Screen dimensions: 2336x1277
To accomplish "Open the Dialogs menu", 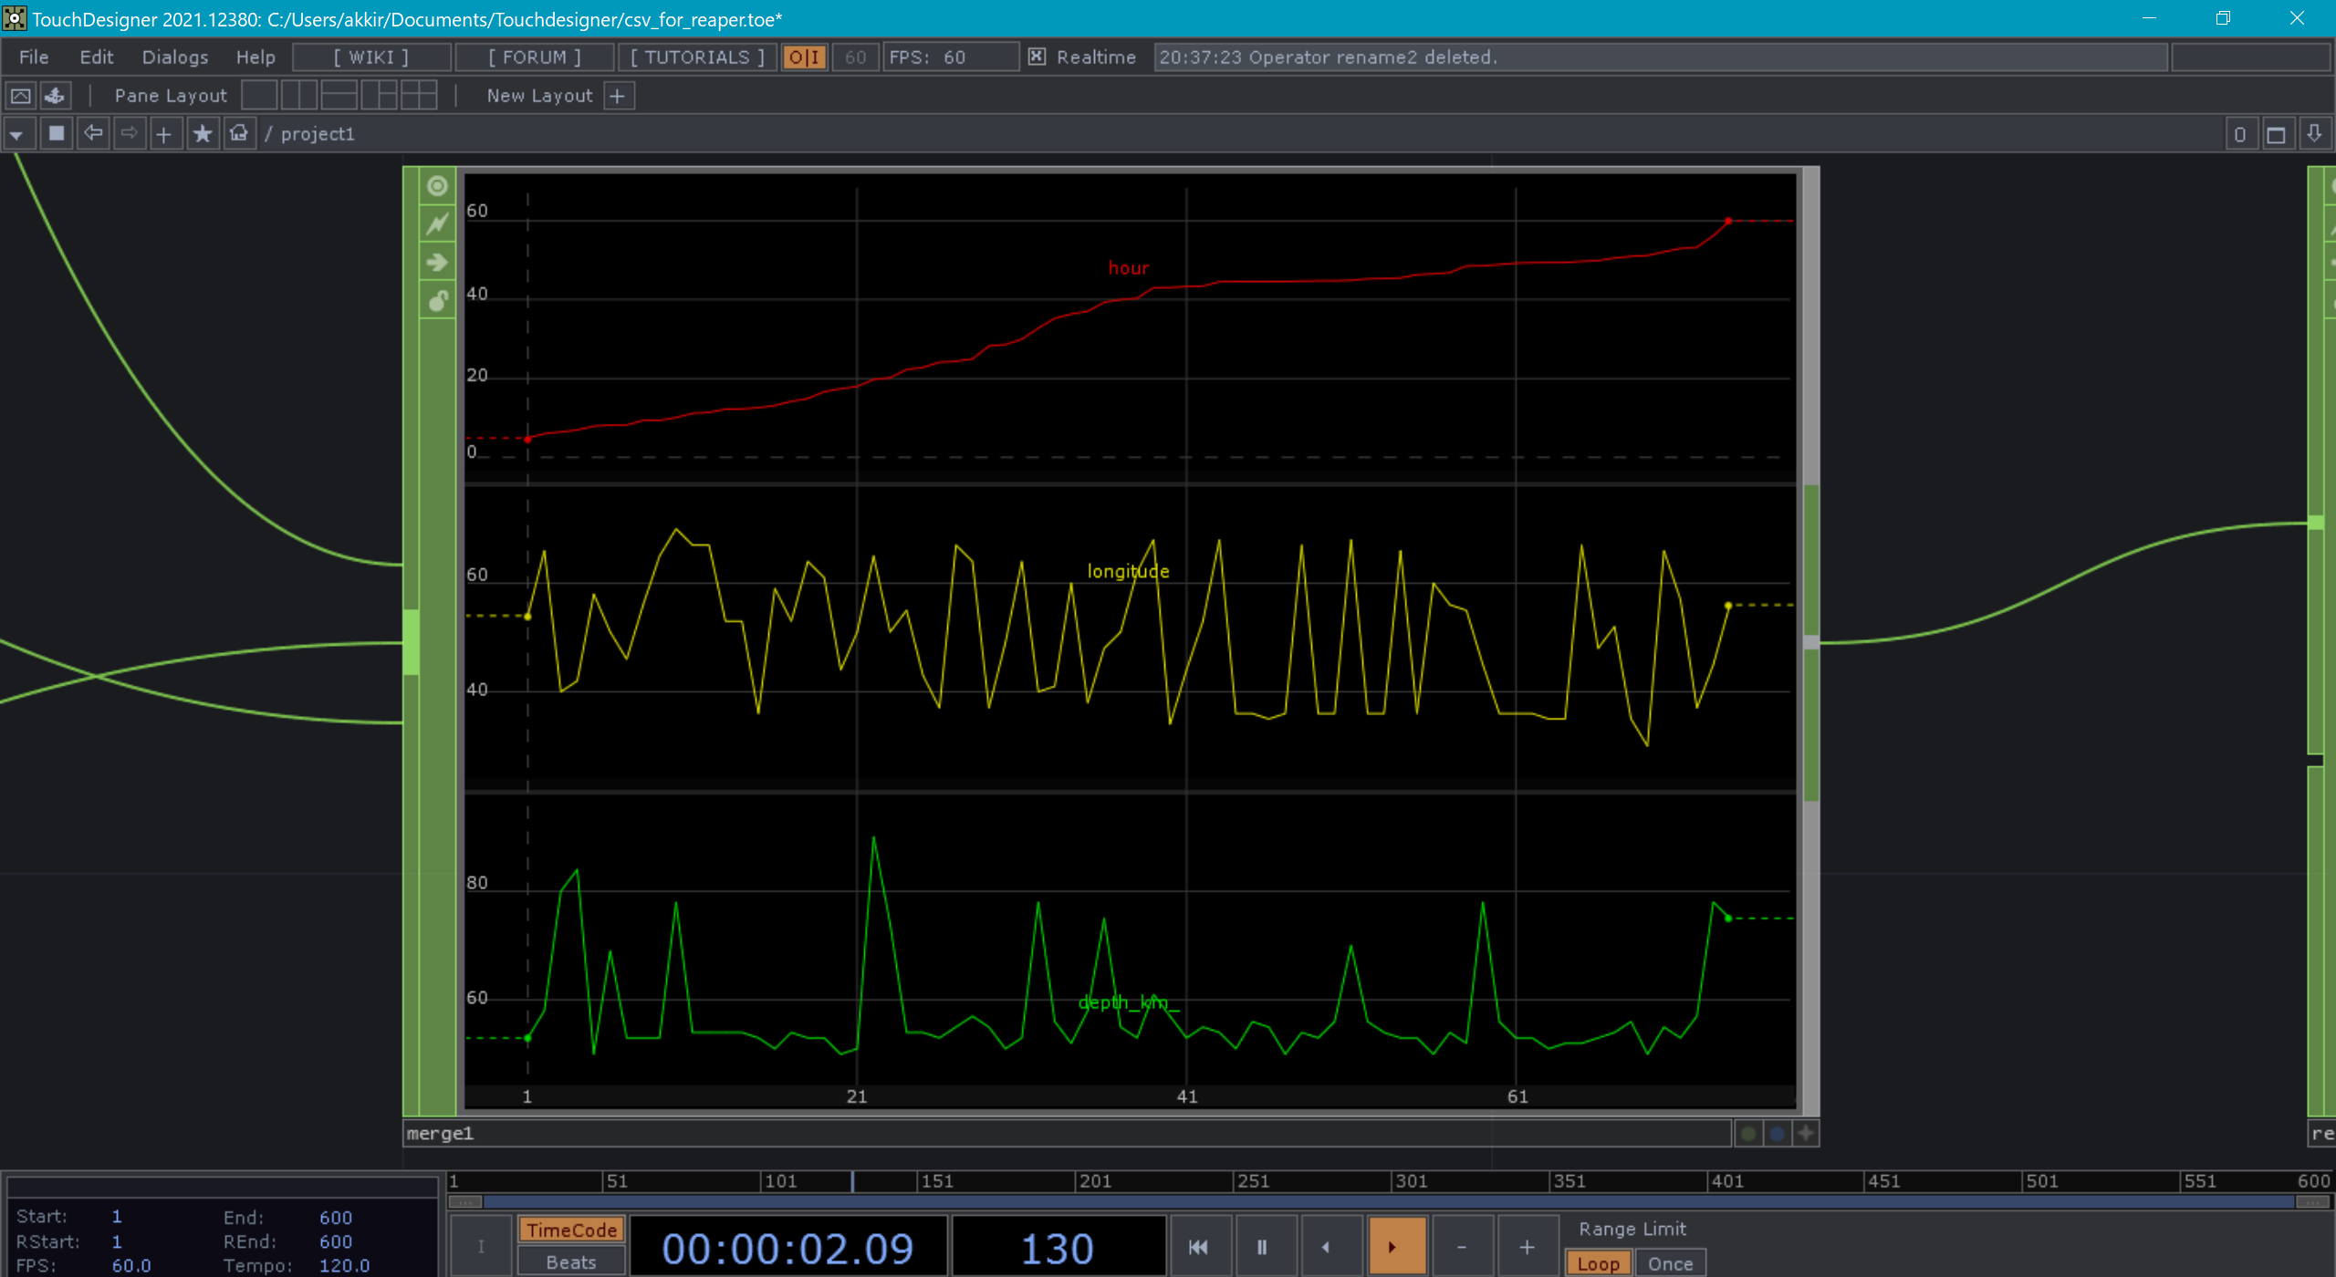I will click(174, 57).
